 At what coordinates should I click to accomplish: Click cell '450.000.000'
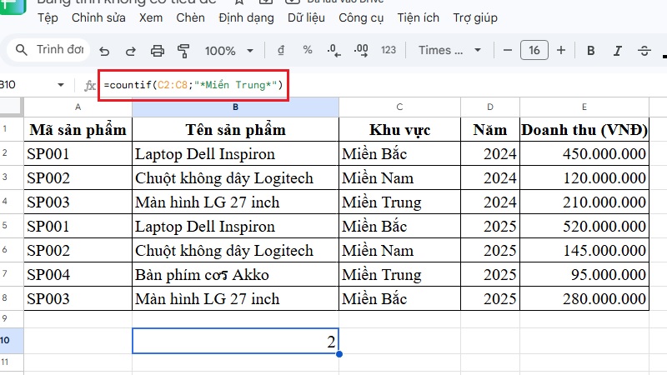(x=584, y=153)
